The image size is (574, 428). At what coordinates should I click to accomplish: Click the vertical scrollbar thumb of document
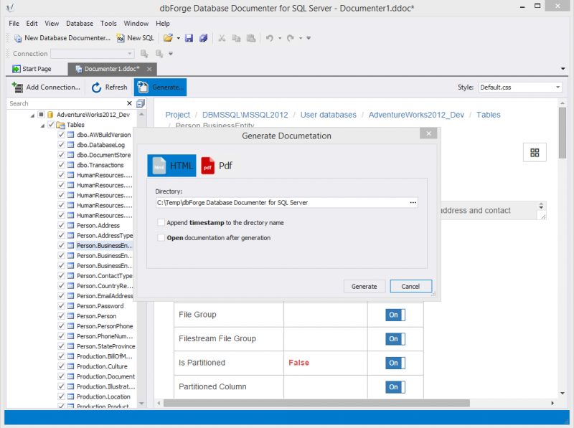563,133
